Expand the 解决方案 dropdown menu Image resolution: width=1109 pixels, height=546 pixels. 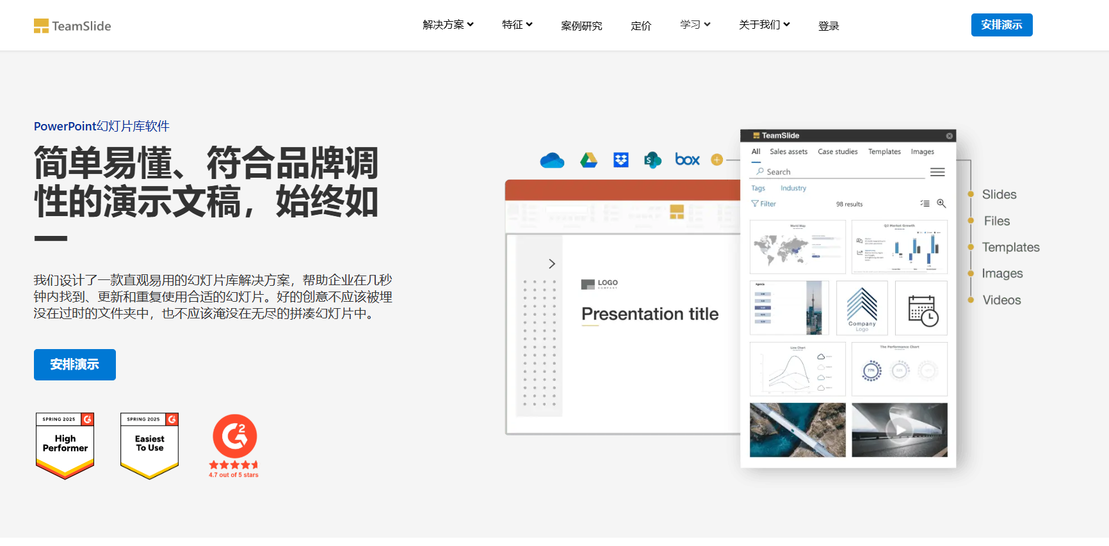pyautogui.click(x=448, y=25)
